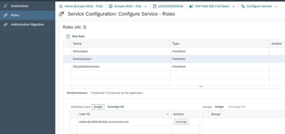This screenshot has height=134, width=285.
Task: Open the Configure Service dropdown chevron
Action: 276,6
